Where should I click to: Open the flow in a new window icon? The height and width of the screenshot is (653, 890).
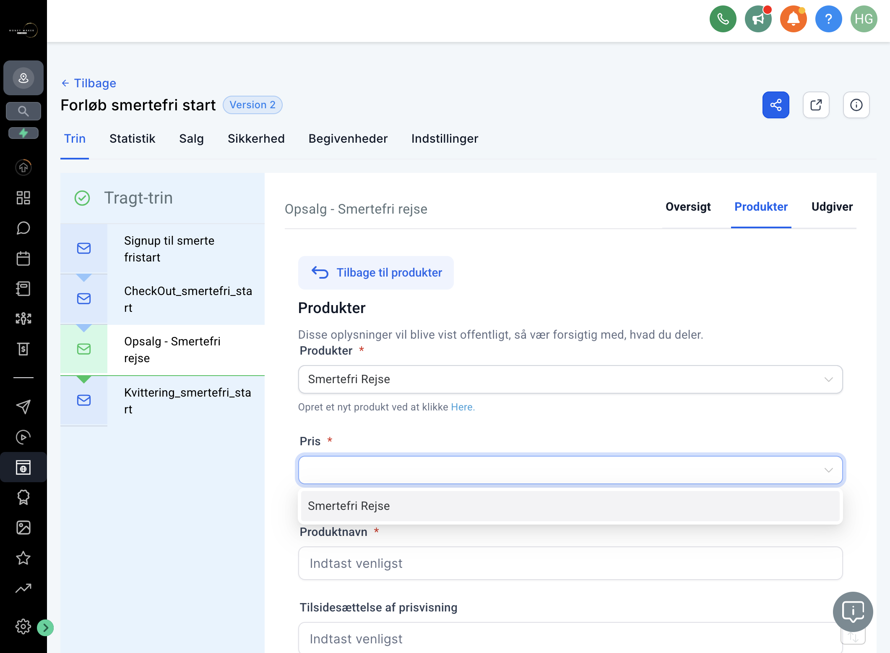point(816,105)
